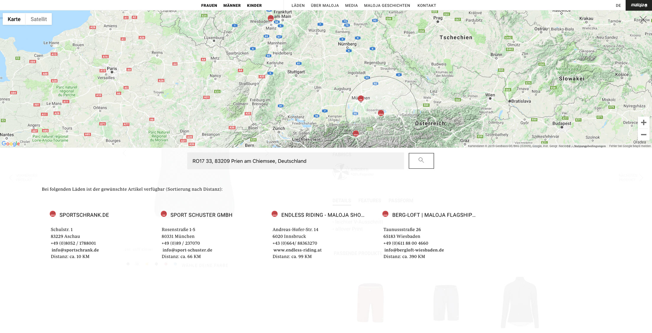Click the Innsbruck store map marker
652x333 pixels.
[x=356, y=133]
